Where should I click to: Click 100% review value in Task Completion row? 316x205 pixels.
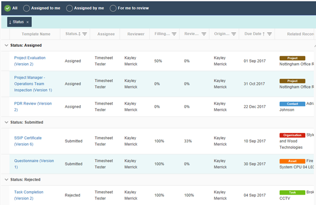pyautogui.click(x=189, y=195)
